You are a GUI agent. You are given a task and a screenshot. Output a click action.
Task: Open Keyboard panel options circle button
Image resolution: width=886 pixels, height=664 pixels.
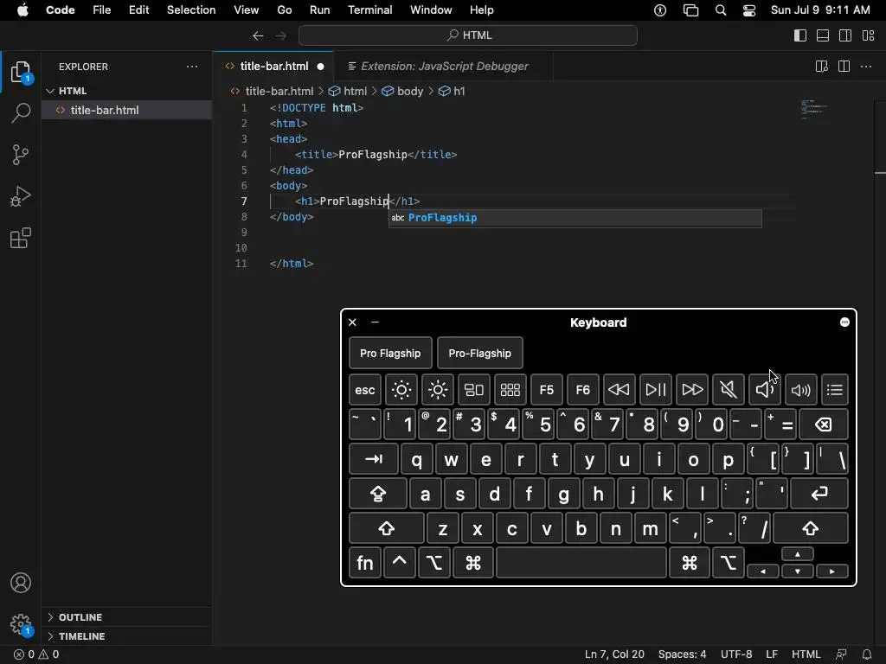pos(844,322)
